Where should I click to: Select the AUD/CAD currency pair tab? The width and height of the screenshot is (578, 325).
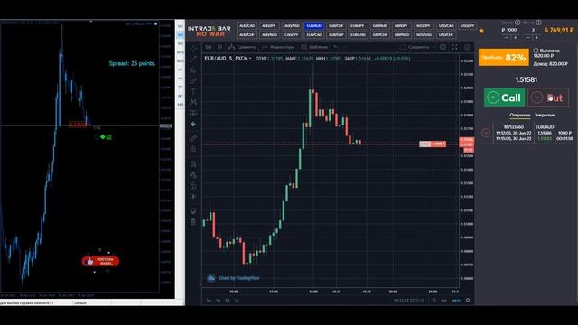247,26
